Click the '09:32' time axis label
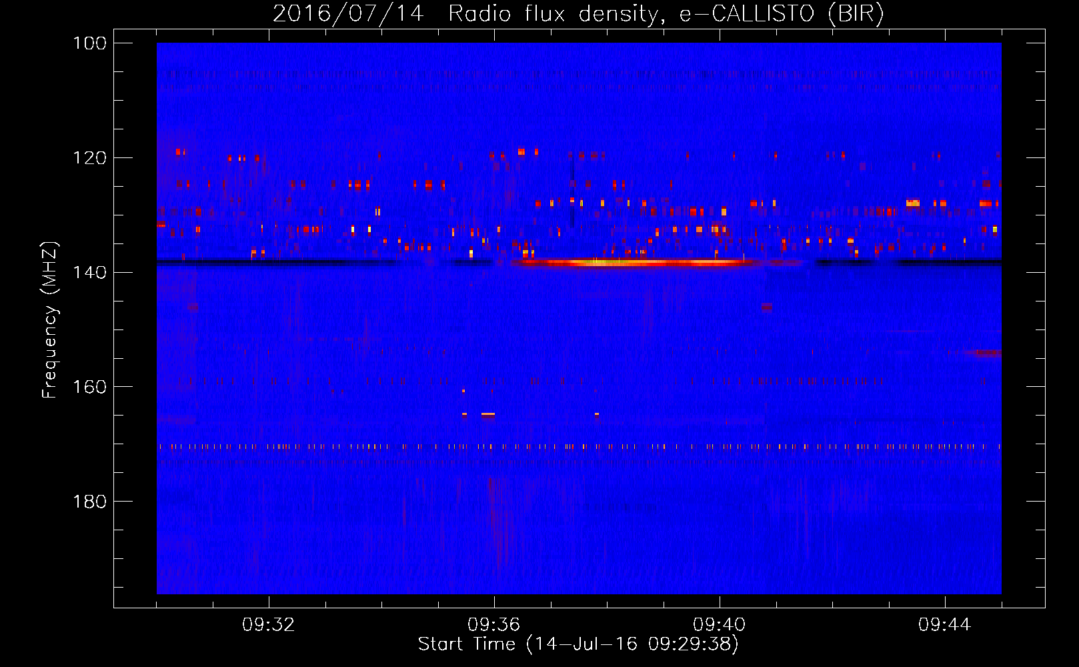Viewport: 1079px width, 667px height. pos(269,625)
